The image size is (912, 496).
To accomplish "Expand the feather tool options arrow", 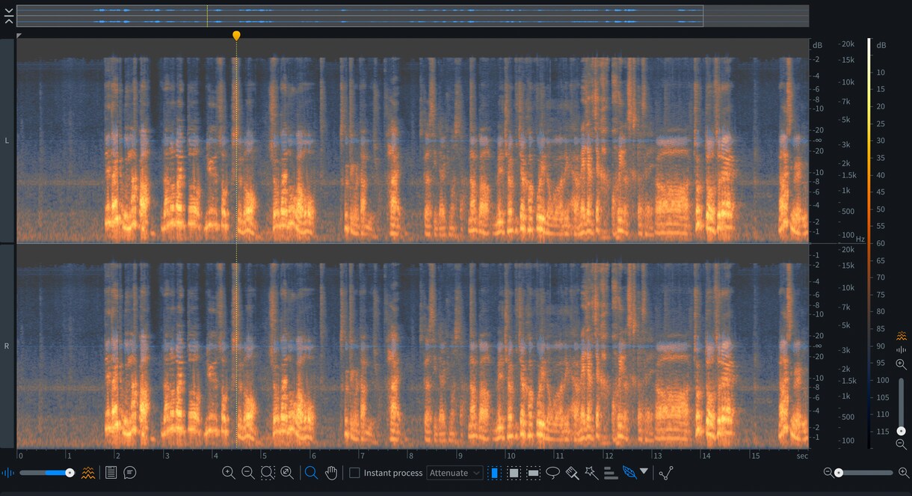I will pos(644,472).
